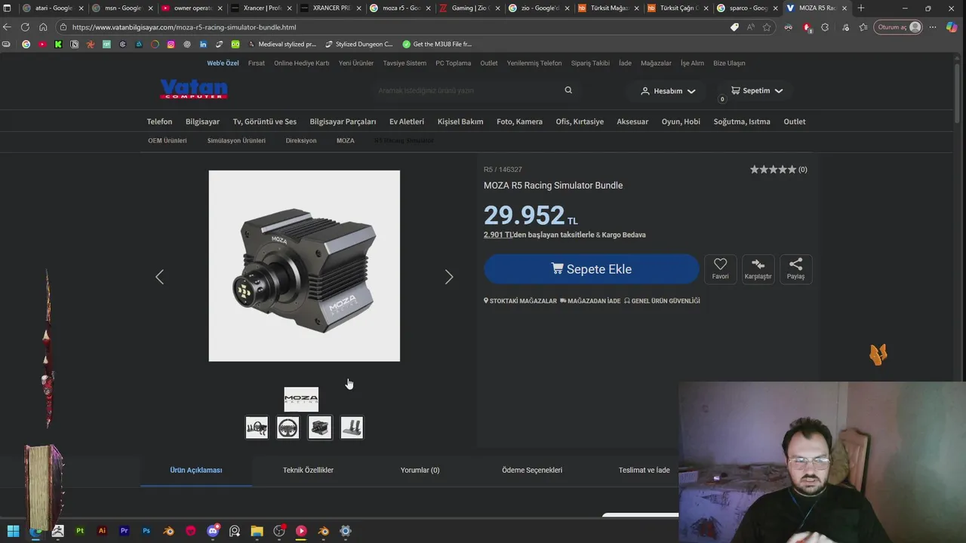The image size is (966, 543).
Task: Open the Sipariş Takibi top link
Action: click(x=590, y=63)
